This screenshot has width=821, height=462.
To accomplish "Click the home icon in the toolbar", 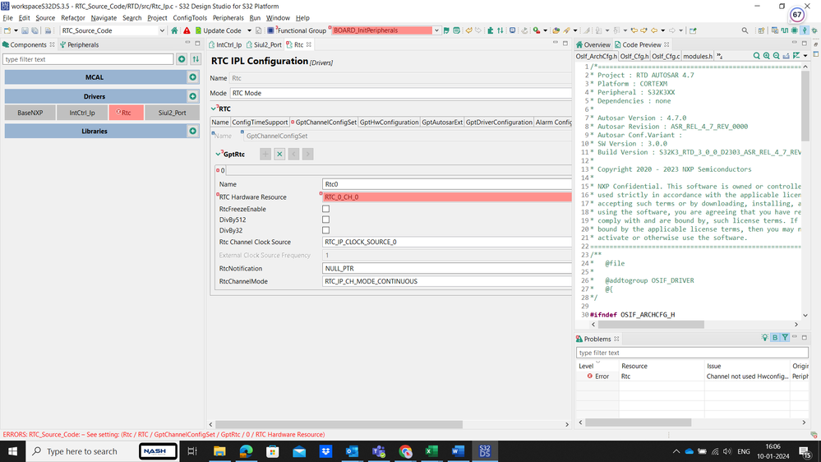I will point(174,30).
